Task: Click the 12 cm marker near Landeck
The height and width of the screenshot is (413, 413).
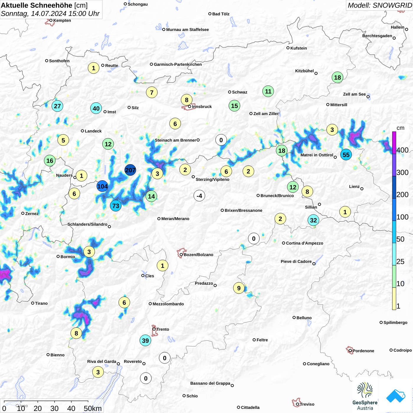Action: tap(108, 144)
